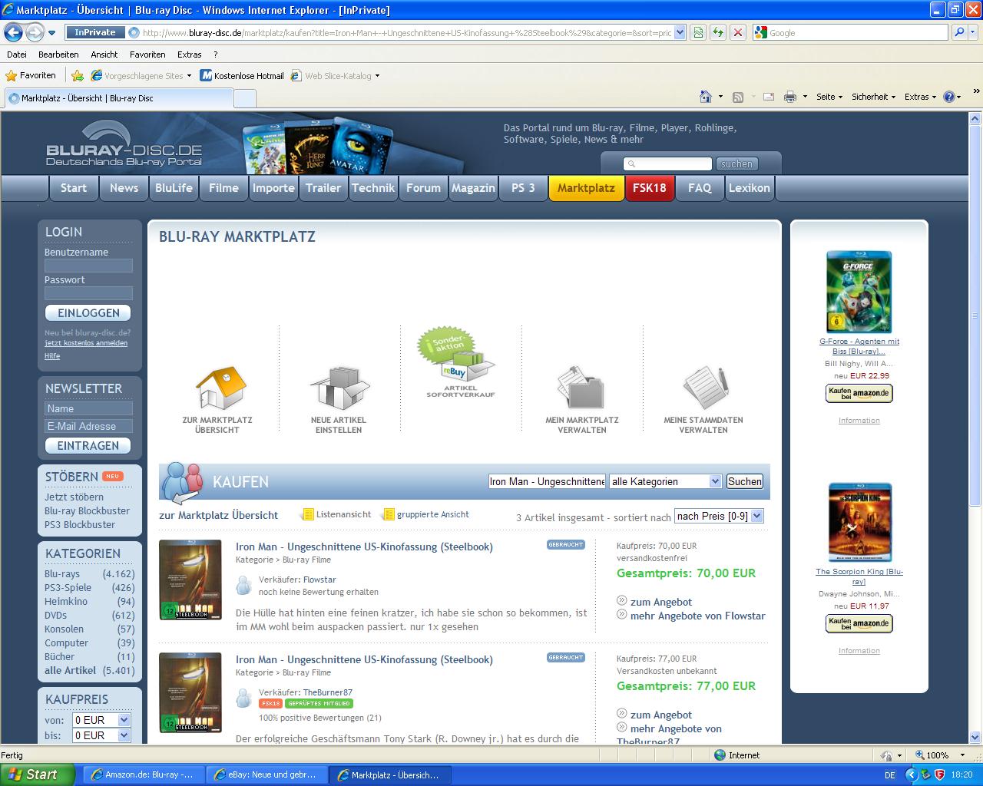Click the Stop loading X icon
The height and width of the screenshot is (786, 983).
pos(737,32)
